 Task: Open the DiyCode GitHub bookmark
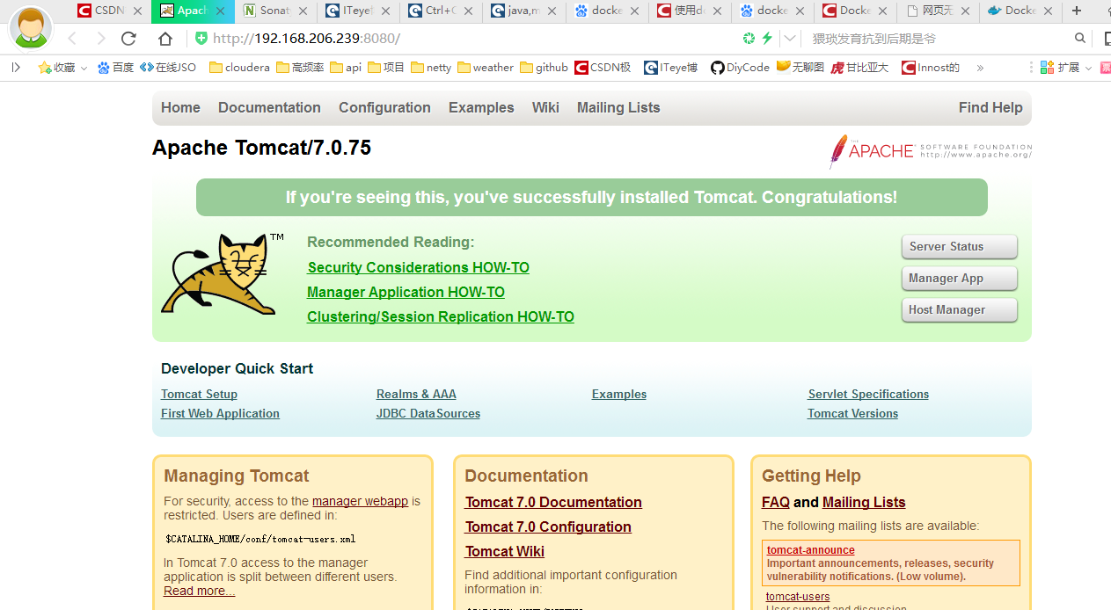pyautogui.click(x=740, y=68)
